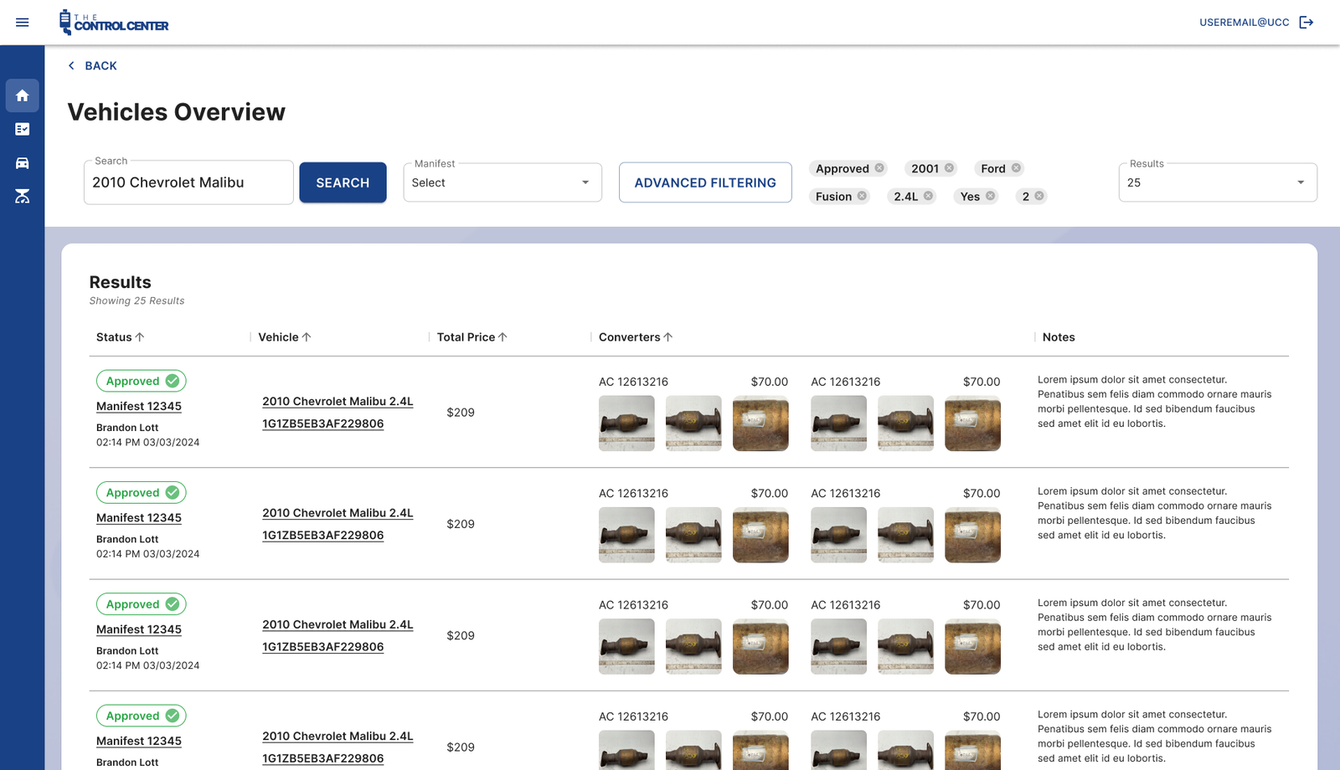Remove the 2.4L filter chip
This screenshot has width=1340, height=770.
click(x=928, y=196)
